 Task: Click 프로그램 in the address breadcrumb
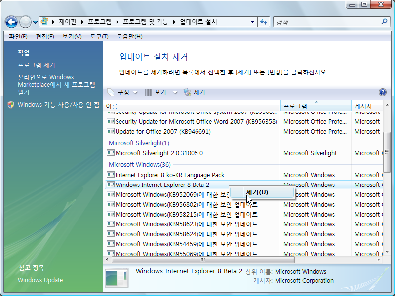pyautogui.click(x=100, y=22)
